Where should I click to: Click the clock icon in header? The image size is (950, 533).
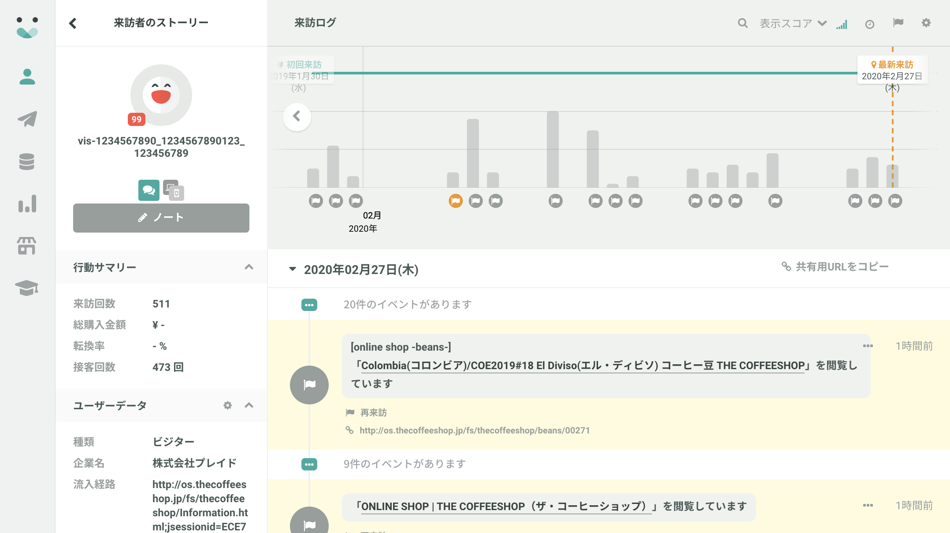[870, 24]
